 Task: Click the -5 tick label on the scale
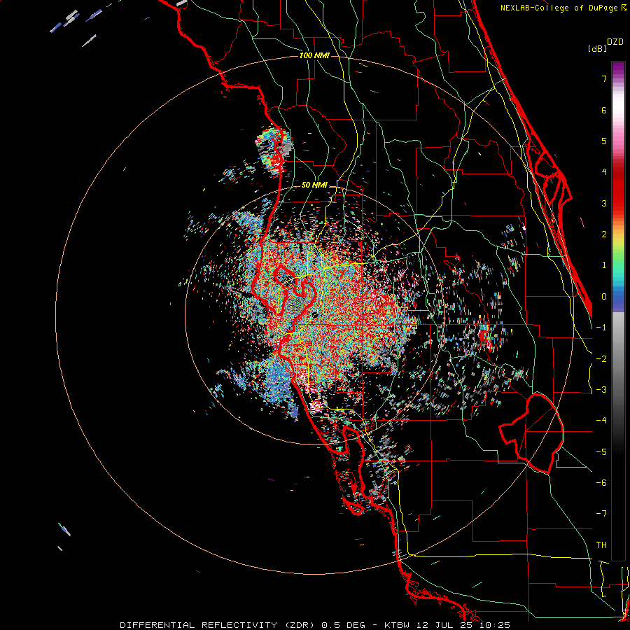(601, 452)
